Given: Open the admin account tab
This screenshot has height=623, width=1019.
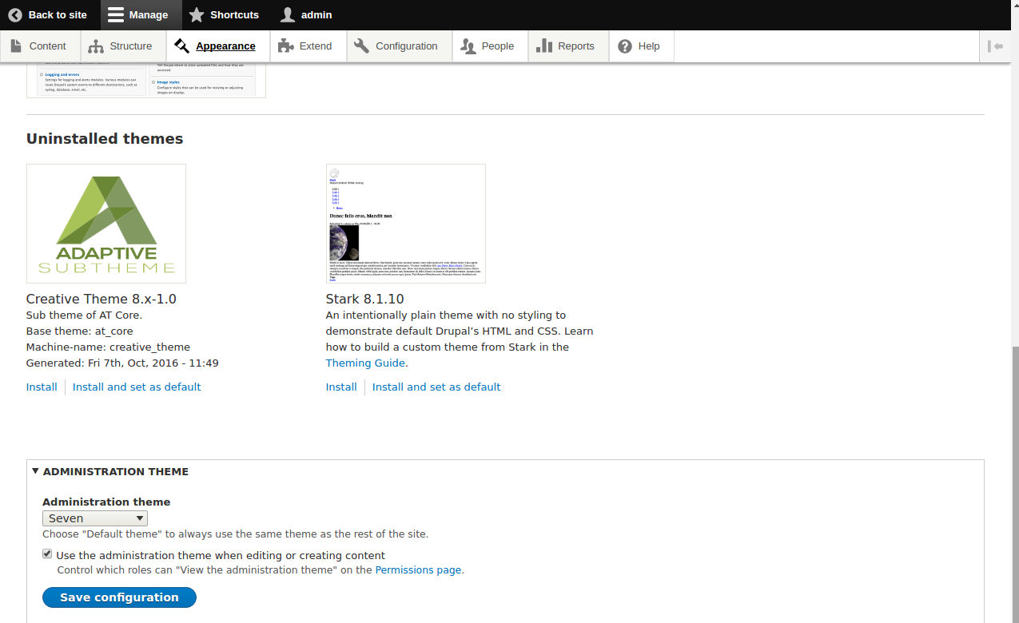Looking at the screenshot, I should point(308,15).
